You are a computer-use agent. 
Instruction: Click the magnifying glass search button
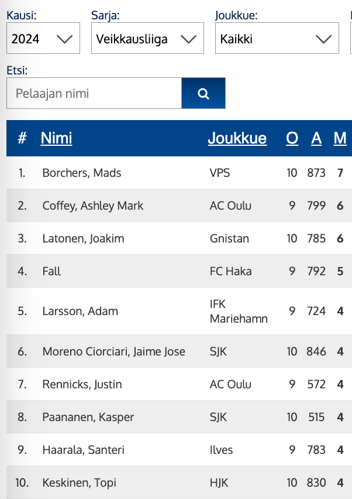(x=203, y=93)
